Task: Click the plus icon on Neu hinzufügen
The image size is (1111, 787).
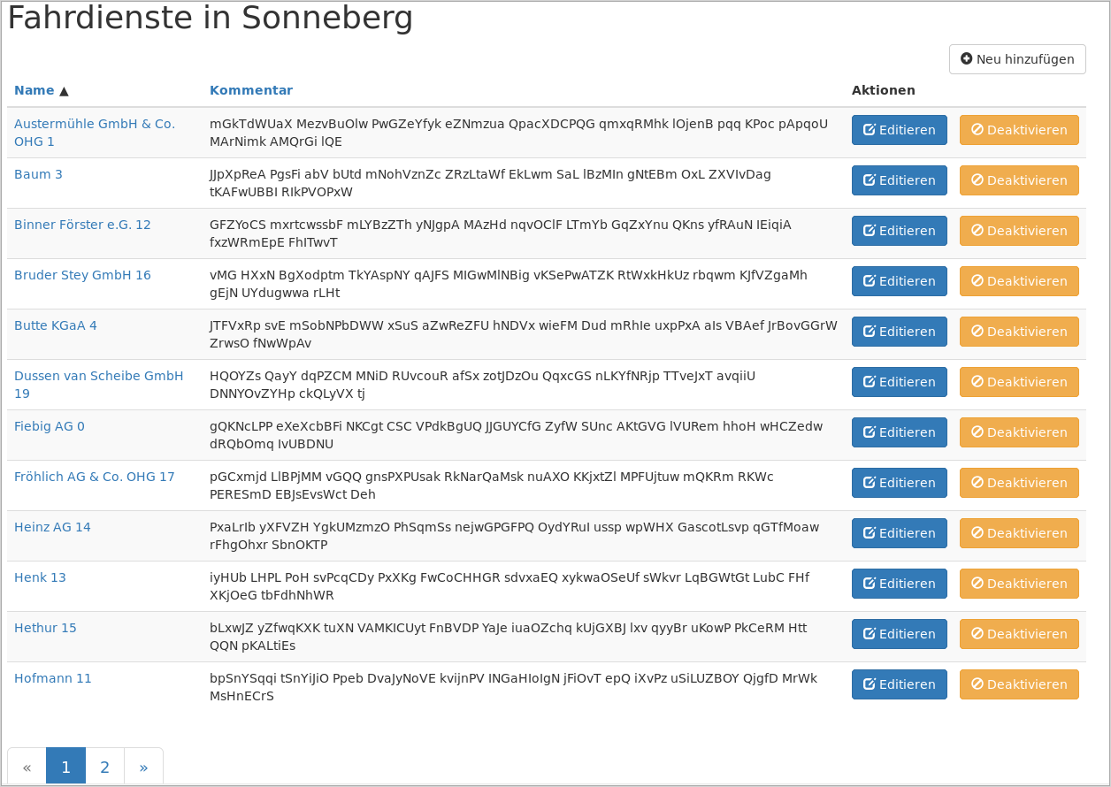Action: tap(965, 58)
